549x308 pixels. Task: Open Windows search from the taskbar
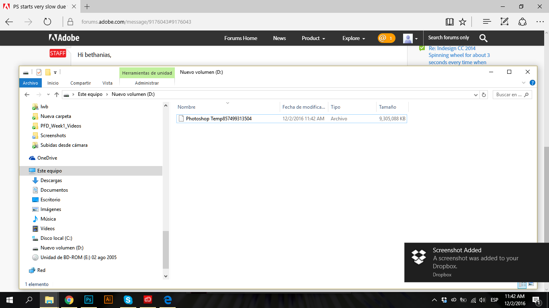(29, 300)
